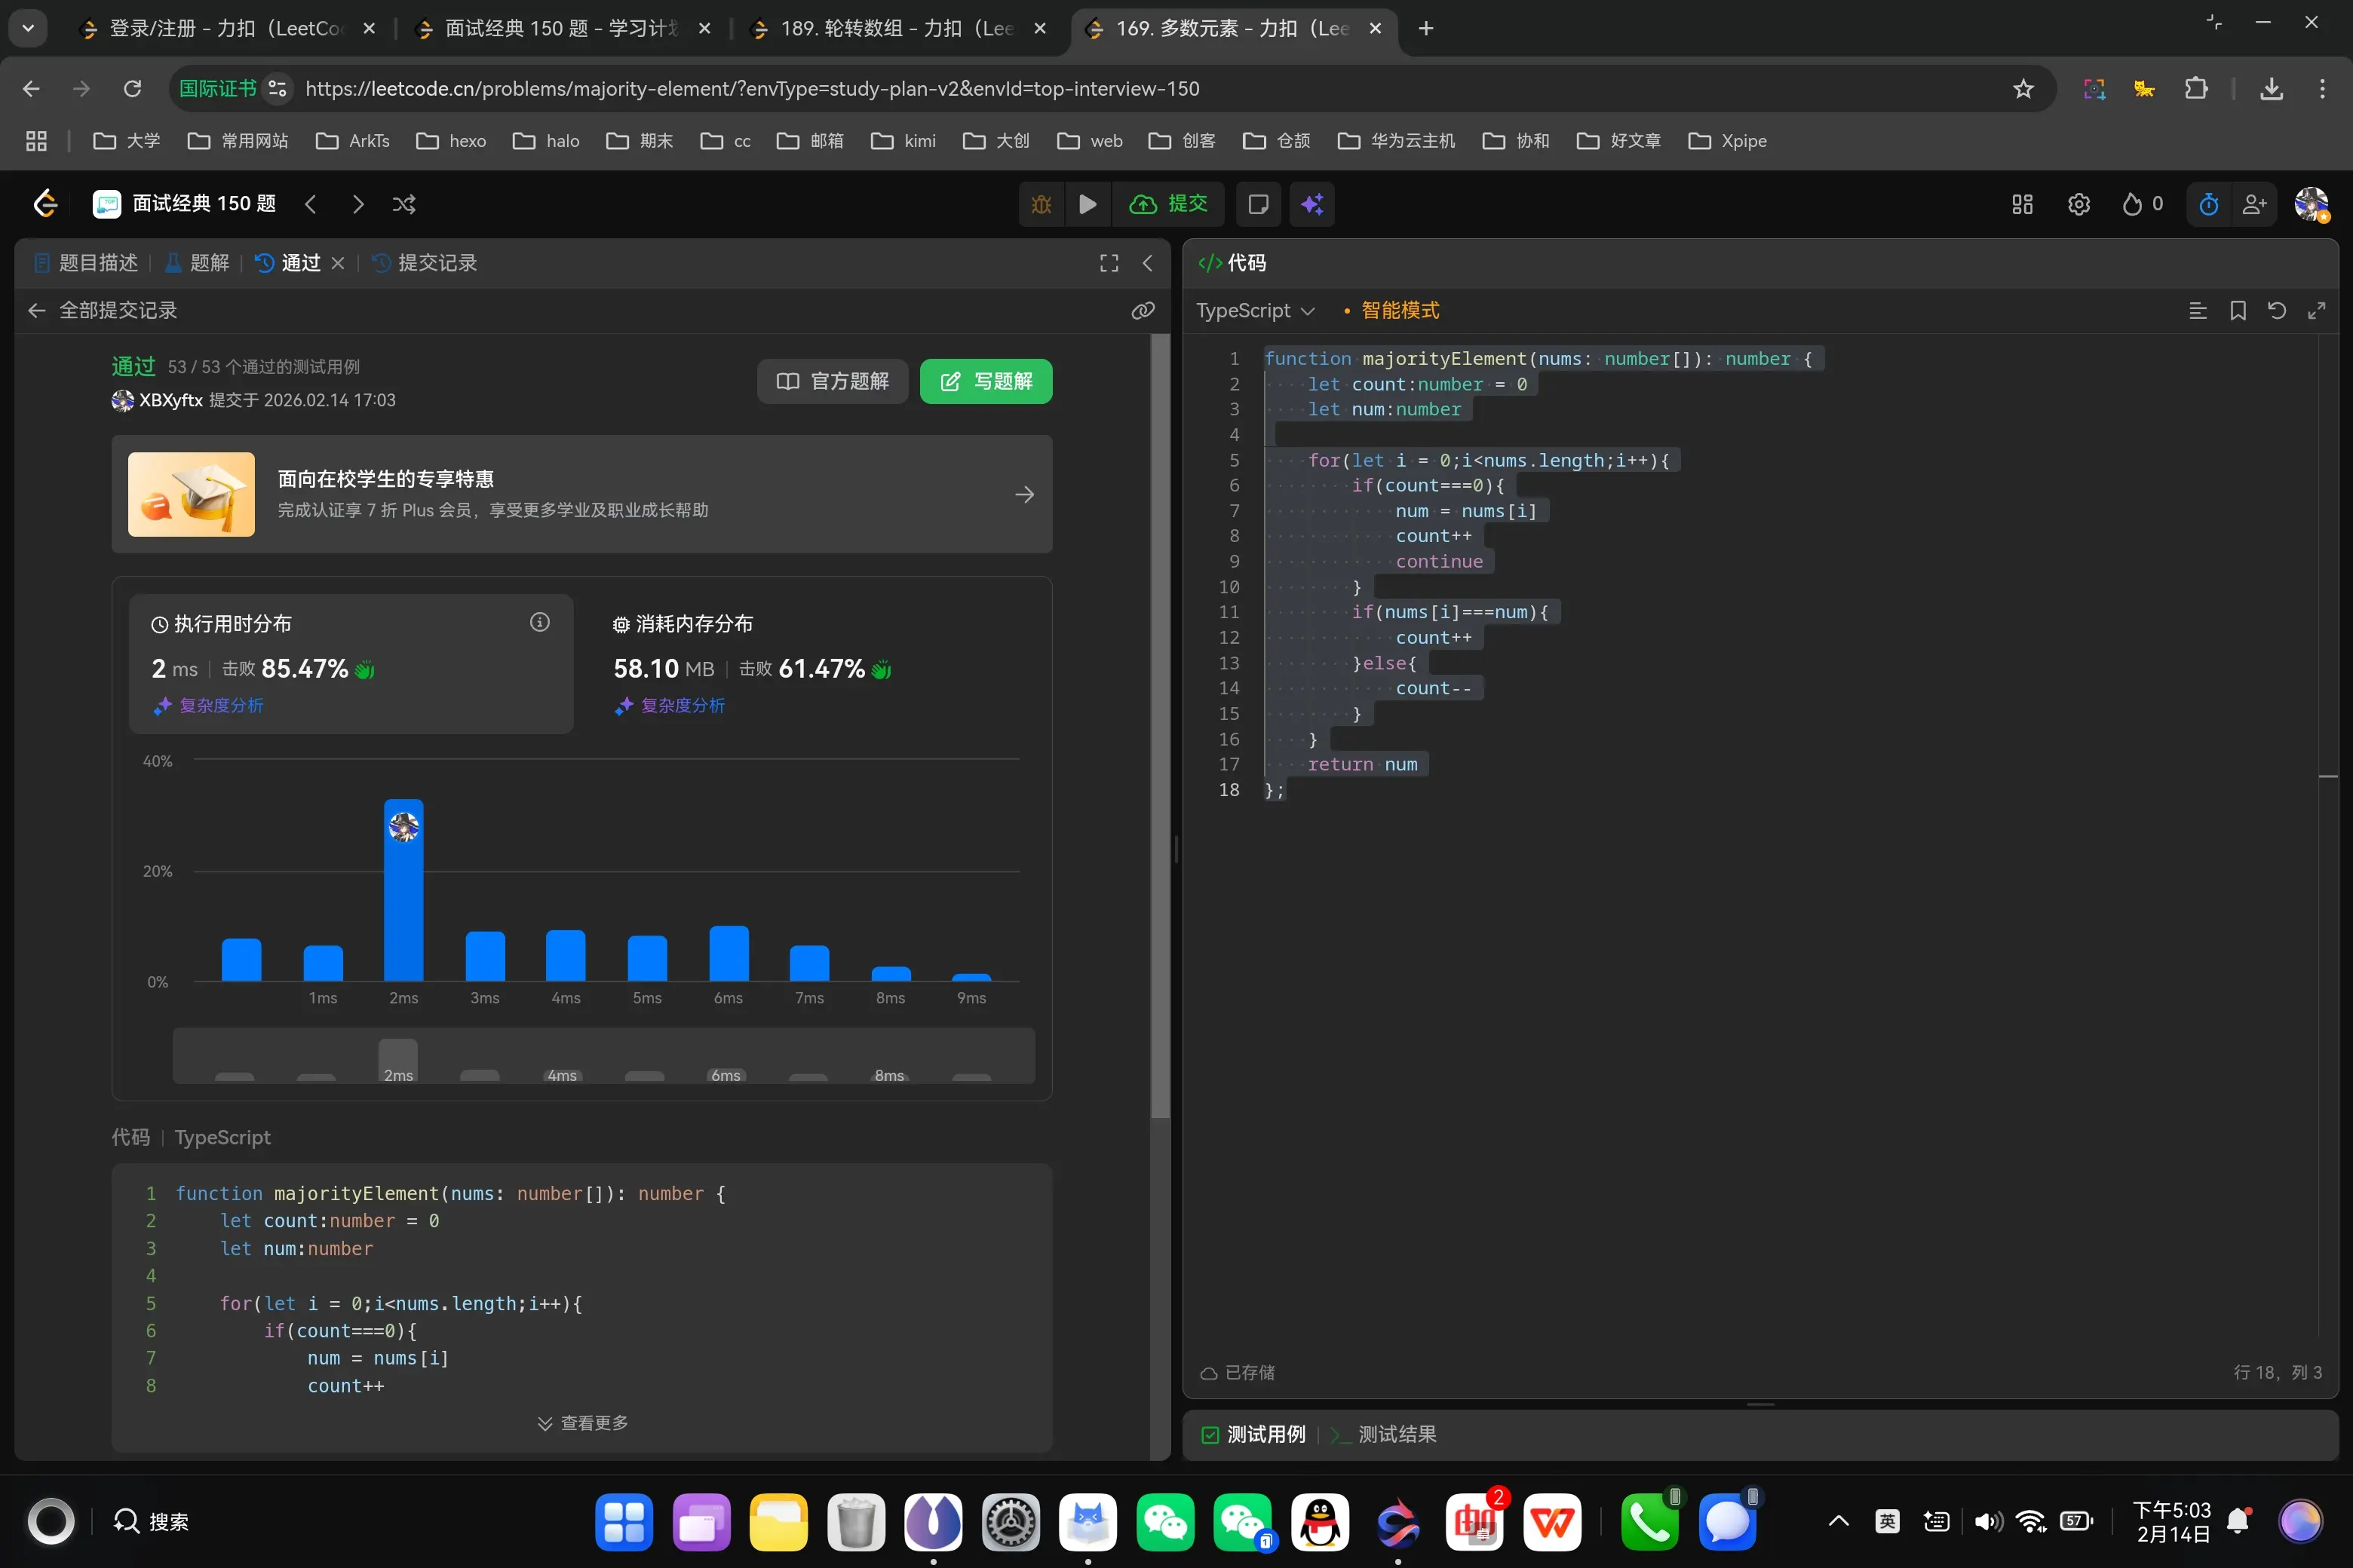Click the 2ms range selector handle
Viewport: 2353px width, 1568px height.
click(x=398, y=1060)
